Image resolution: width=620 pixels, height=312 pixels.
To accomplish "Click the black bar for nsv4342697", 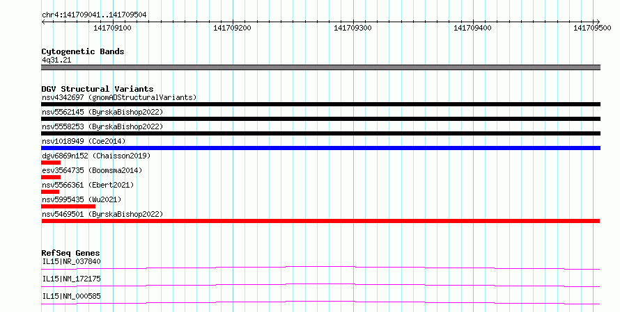I will point(320,104).
